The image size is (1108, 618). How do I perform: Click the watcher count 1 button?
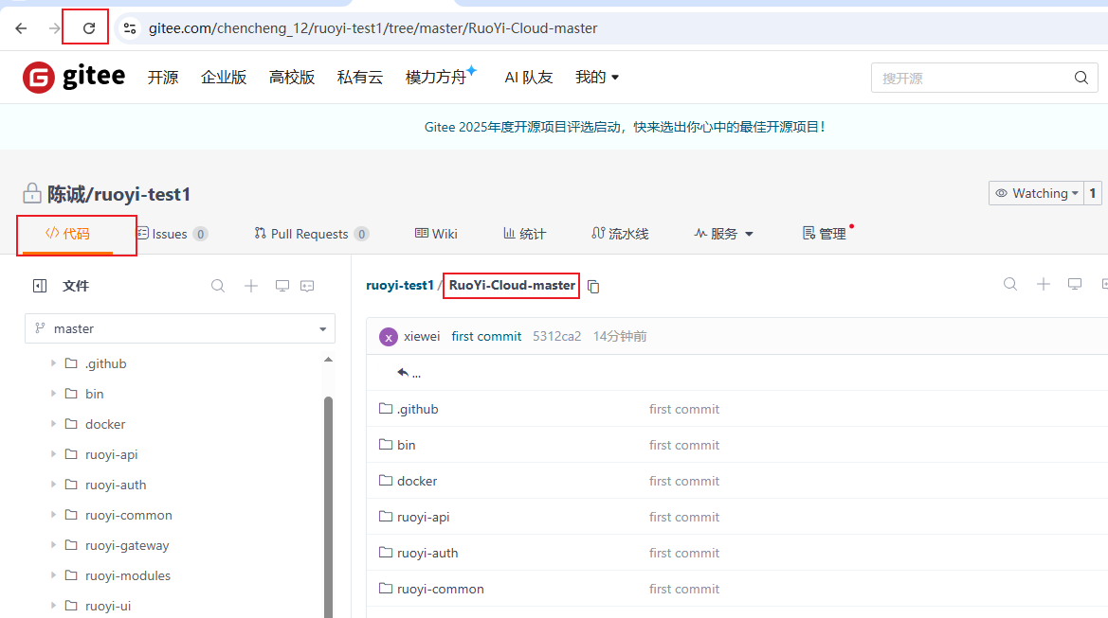[1093, 193]
